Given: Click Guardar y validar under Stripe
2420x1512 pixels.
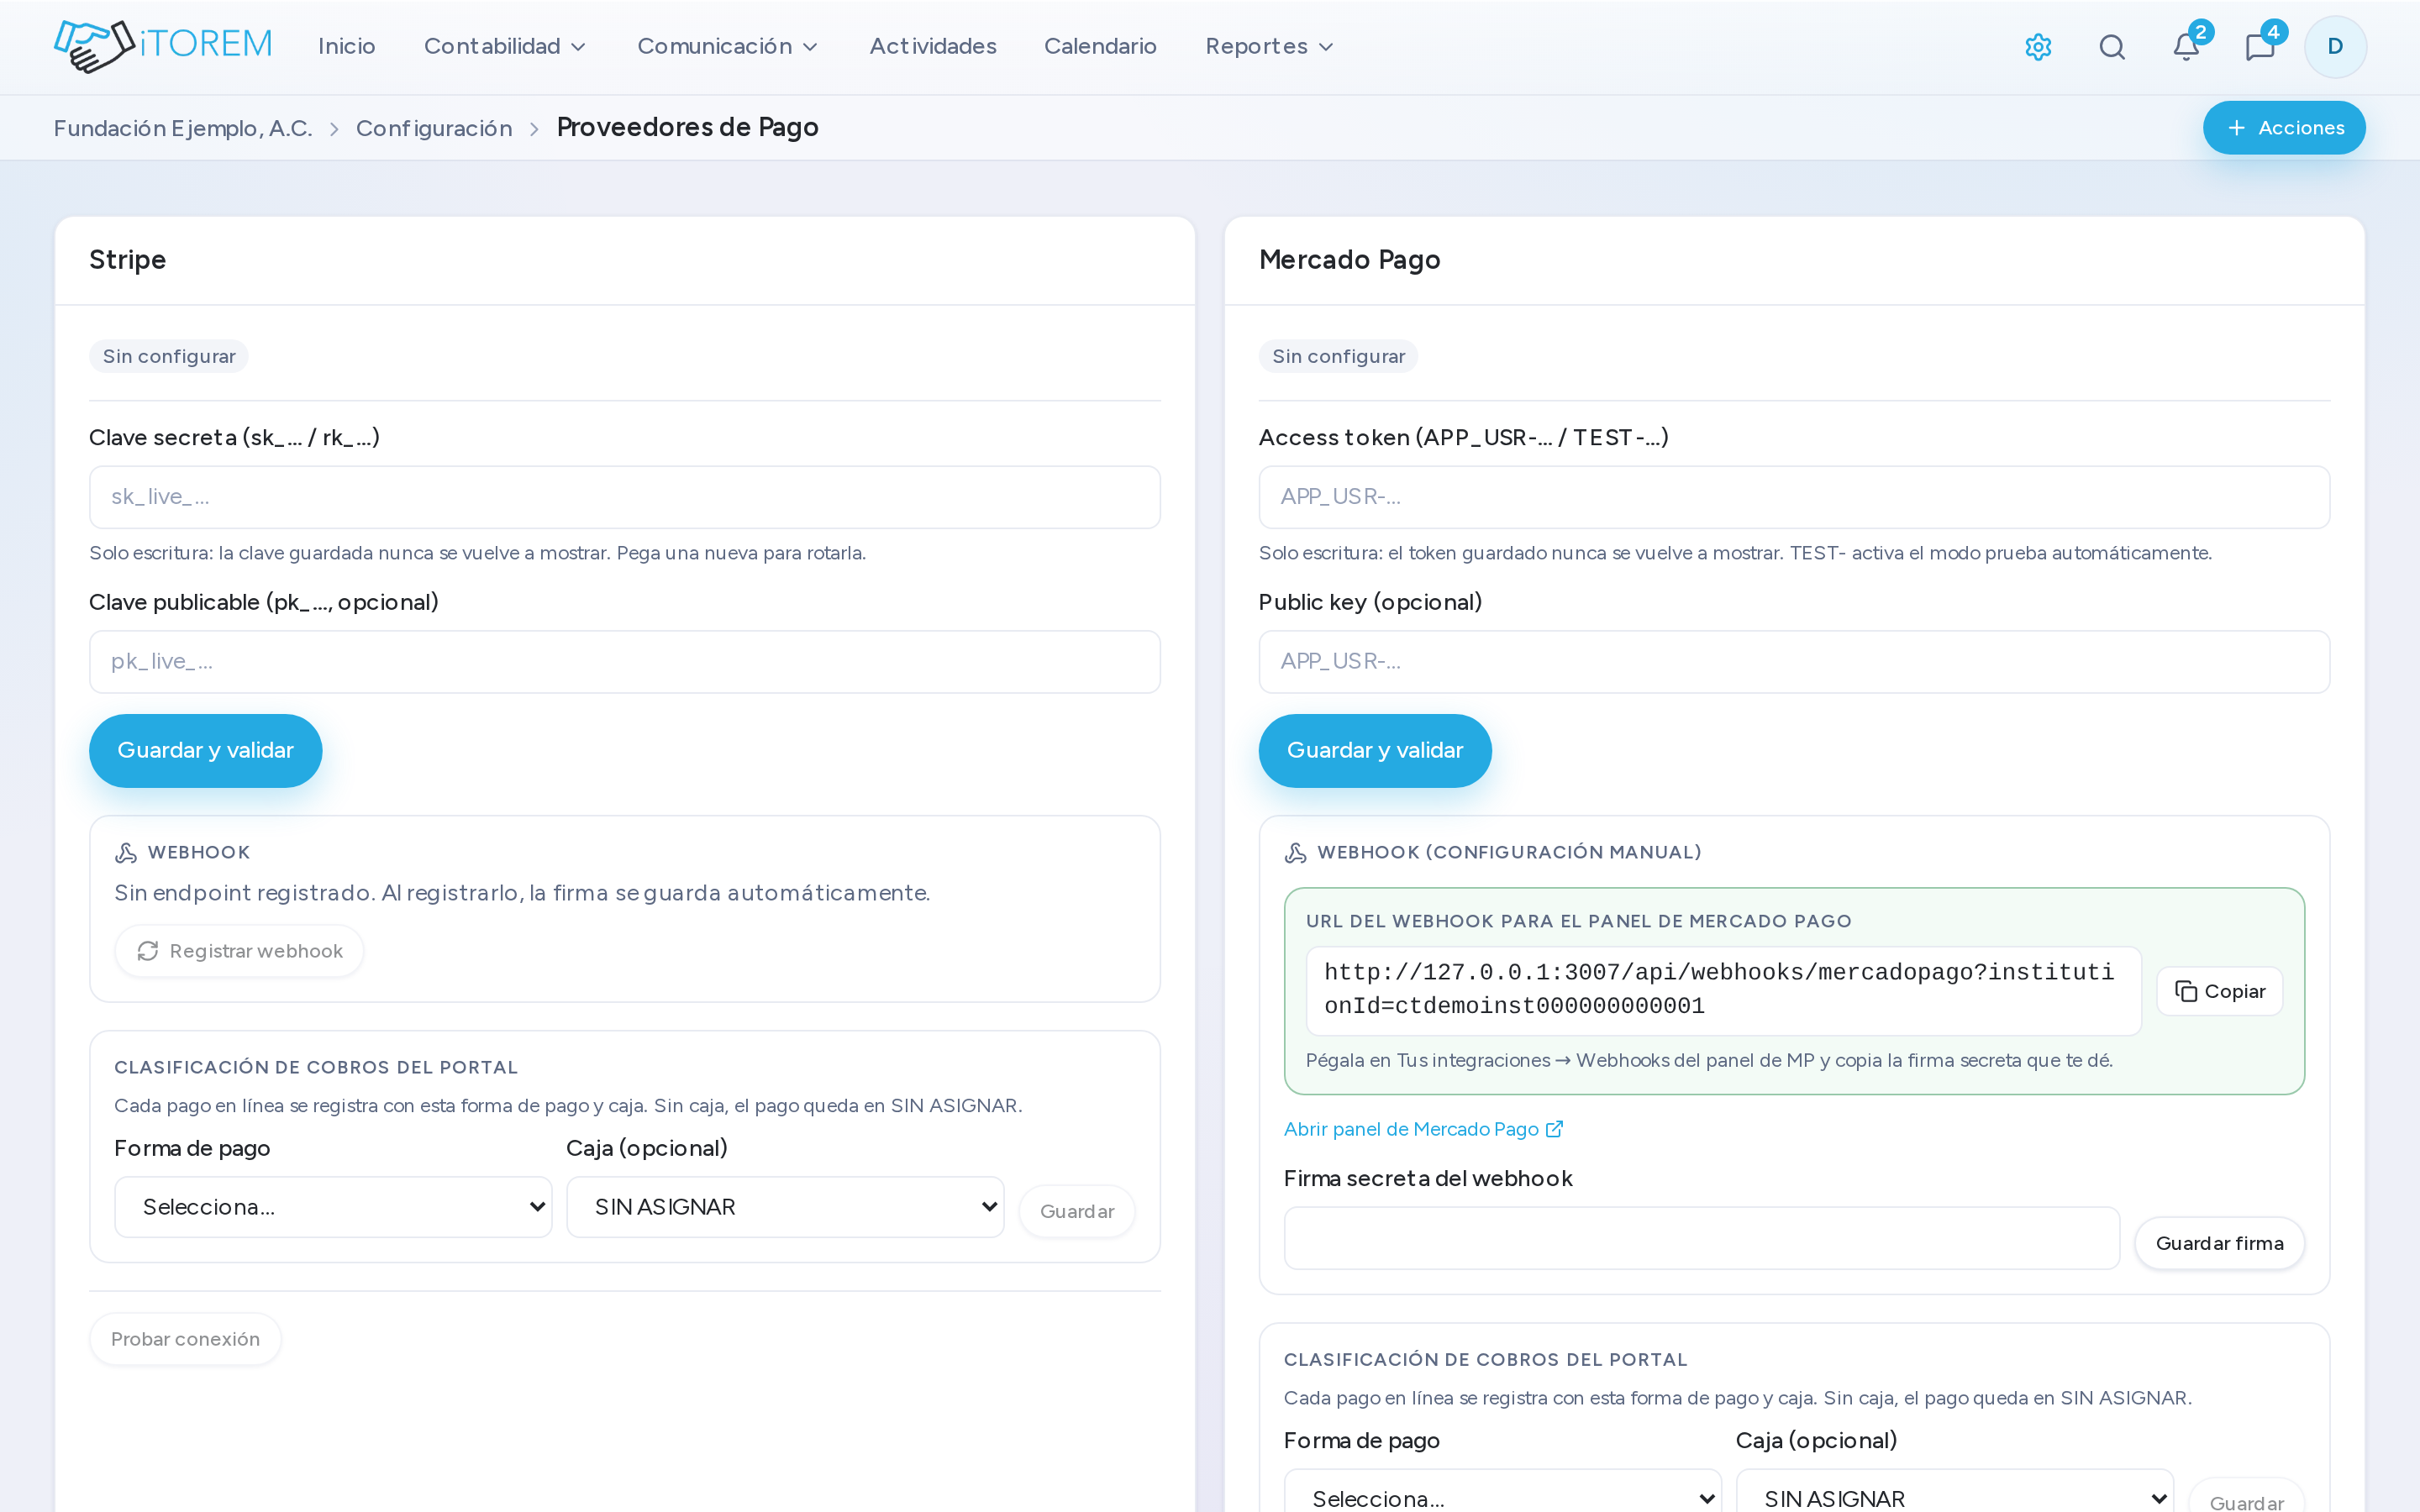Looking at the screenshot, I should pyautogui.click(x=205, y=751).
